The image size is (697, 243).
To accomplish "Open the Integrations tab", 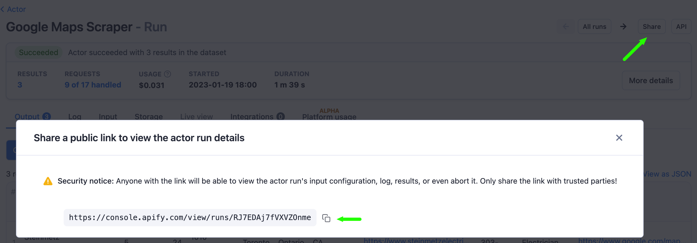I will (257, 116).
